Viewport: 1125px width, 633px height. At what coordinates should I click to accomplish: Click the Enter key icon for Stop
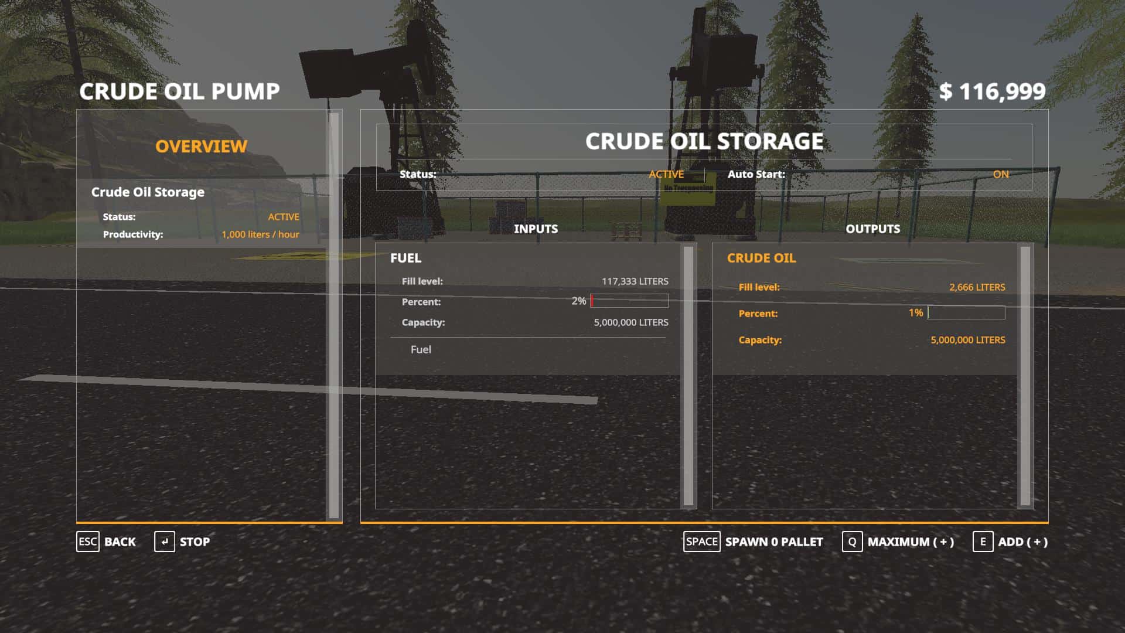coord(165,542)
